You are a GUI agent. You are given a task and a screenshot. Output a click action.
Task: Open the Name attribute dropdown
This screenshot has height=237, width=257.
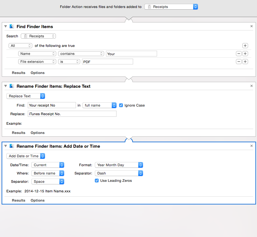click(x=37, y=54)
